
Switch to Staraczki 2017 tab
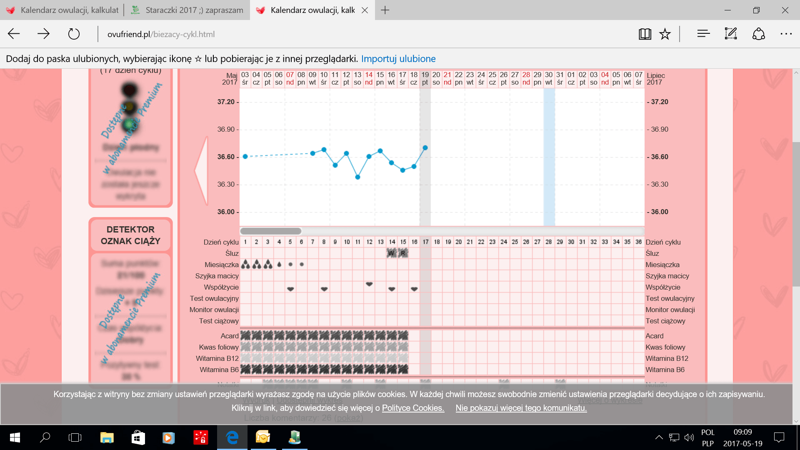[187, 10]
